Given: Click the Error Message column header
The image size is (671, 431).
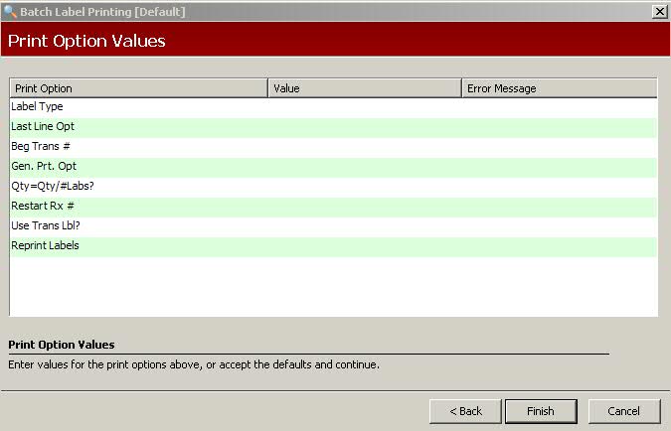Looking at the screenshot, I should pyautogui.click(x=560, y=88).
